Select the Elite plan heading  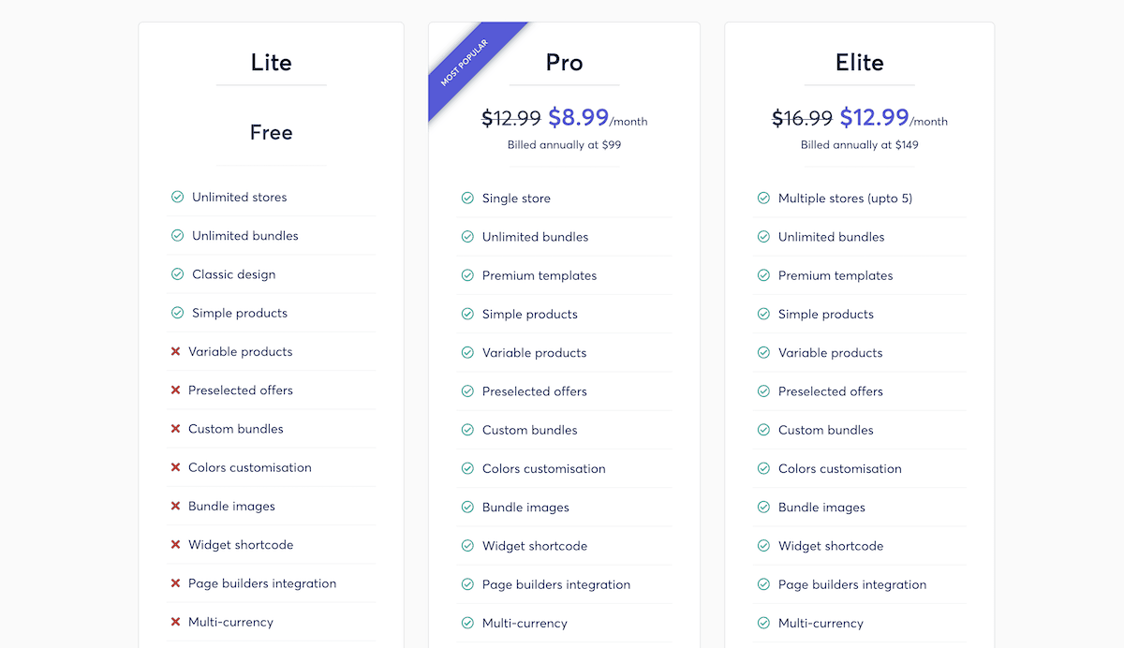(x=860, y=63)
